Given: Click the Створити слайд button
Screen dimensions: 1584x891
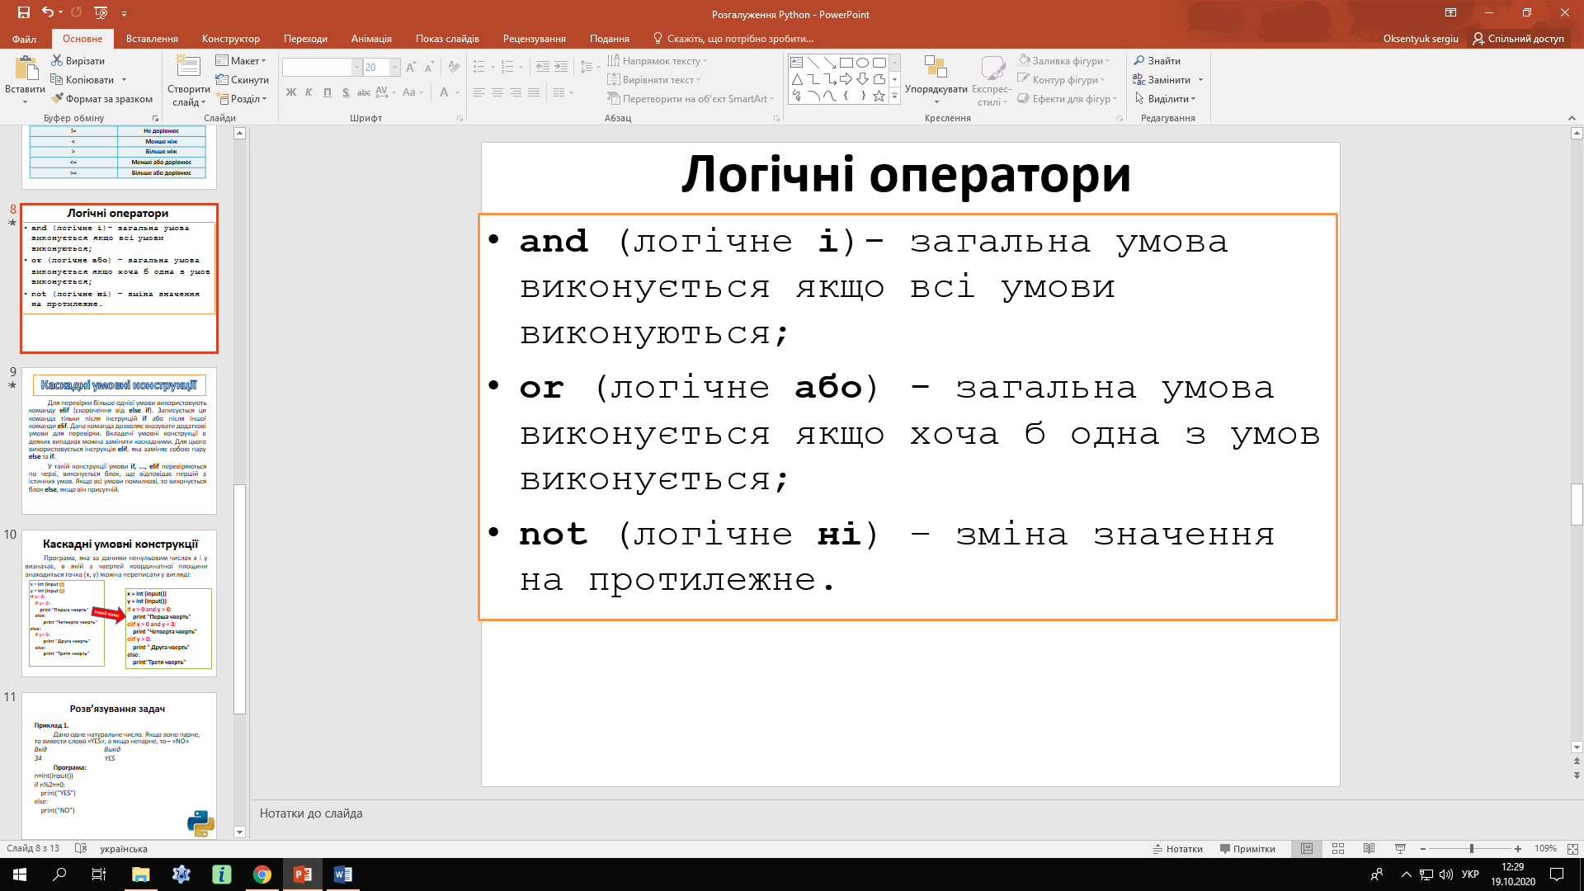Looking at the screenshot, I should pyautogui.click(x=187, y=80).
